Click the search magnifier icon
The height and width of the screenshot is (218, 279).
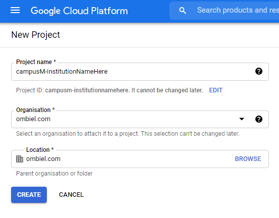coord(183,11)
